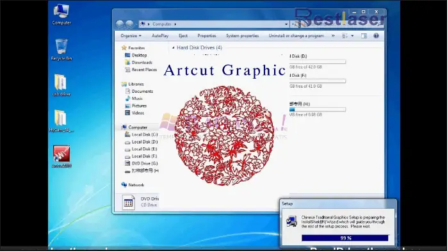This screenshot has height=251, width=447.
Task: Open the Videos library
Action: pos(138,113)
